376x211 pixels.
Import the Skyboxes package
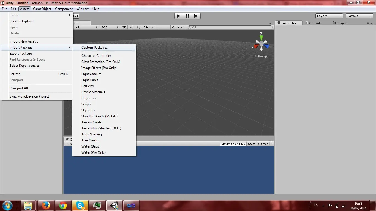click(104, 110)
